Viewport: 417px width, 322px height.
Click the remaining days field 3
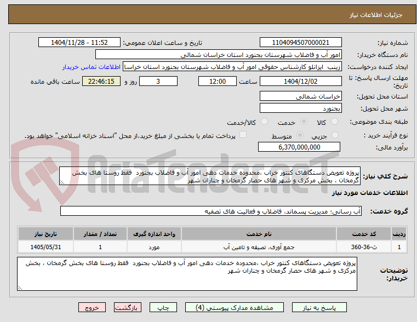coord(158,81)
